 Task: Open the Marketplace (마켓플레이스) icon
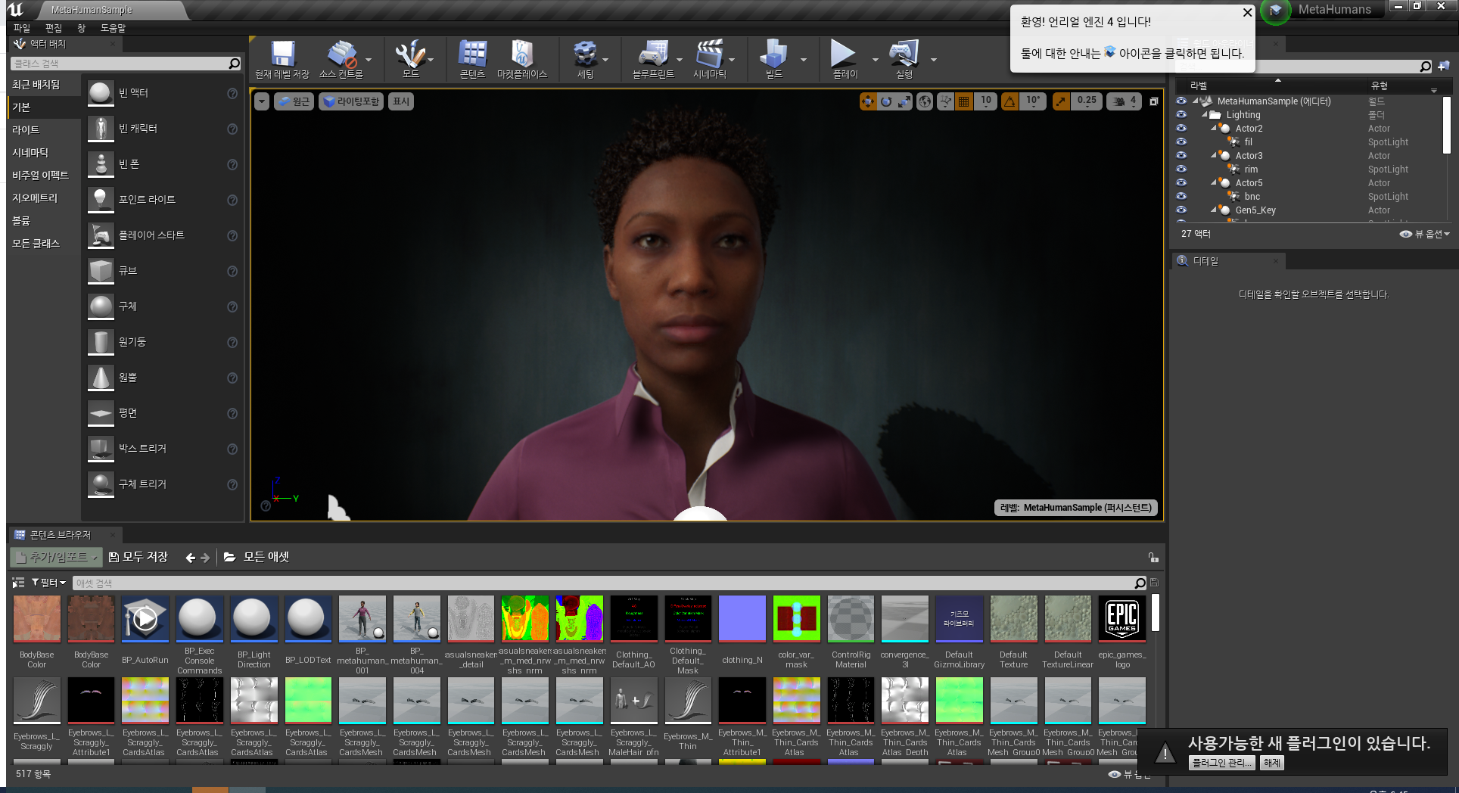pos(521,59)
